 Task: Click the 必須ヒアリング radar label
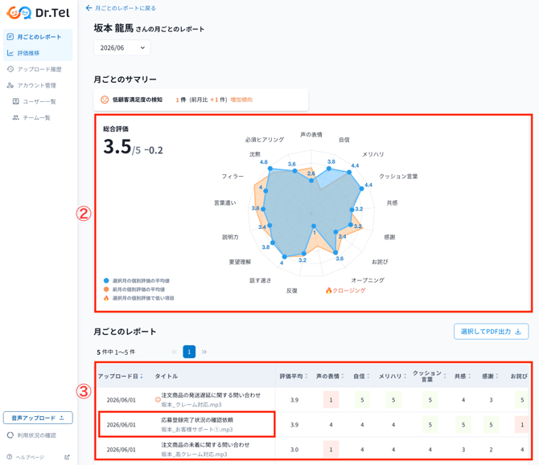(x=265, y=139)
